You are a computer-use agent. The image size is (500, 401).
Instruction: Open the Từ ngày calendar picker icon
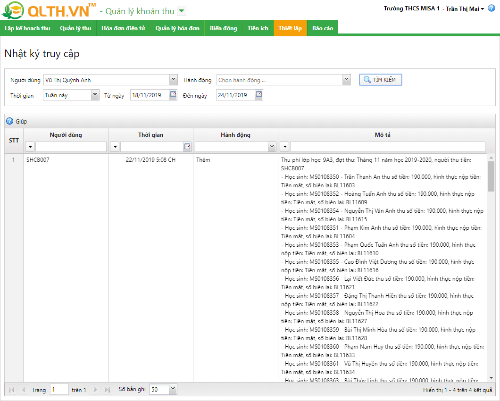(173, 94)
